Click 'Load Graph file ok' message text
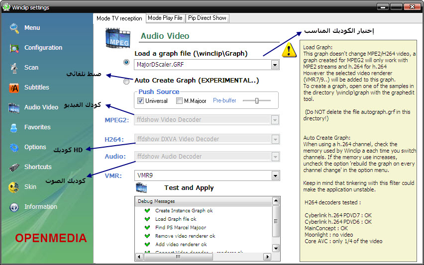Image resolution: width=424 pixels, height=265 pixels. (176, 219)
